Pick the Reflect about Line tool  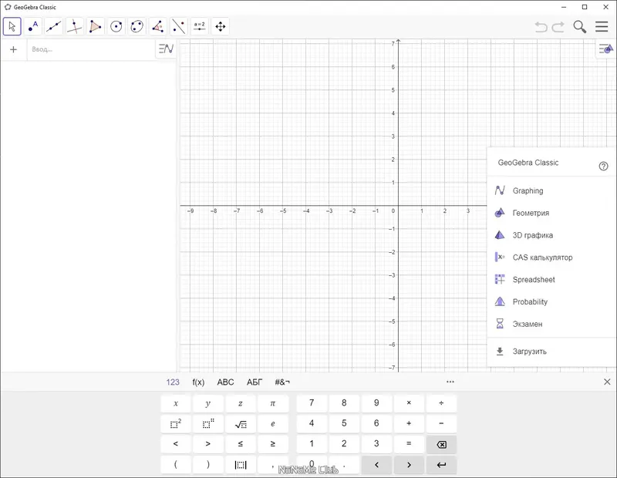[179, 26]
